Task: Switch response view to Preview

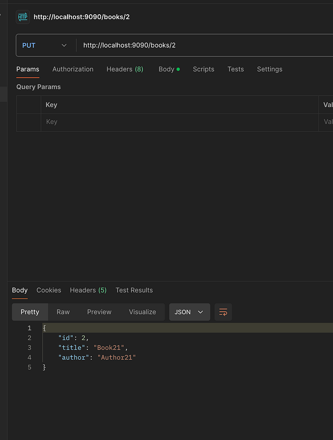Action: coord(99,312)
